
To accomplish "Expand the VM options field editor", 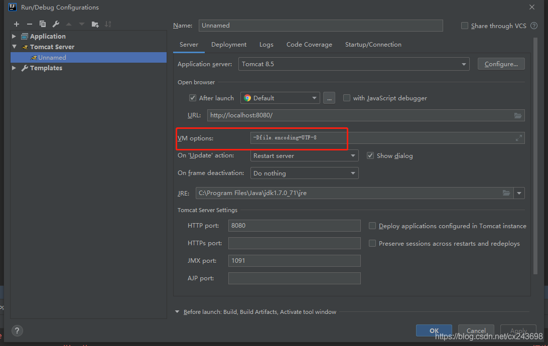I will click(x=519, y=138).
